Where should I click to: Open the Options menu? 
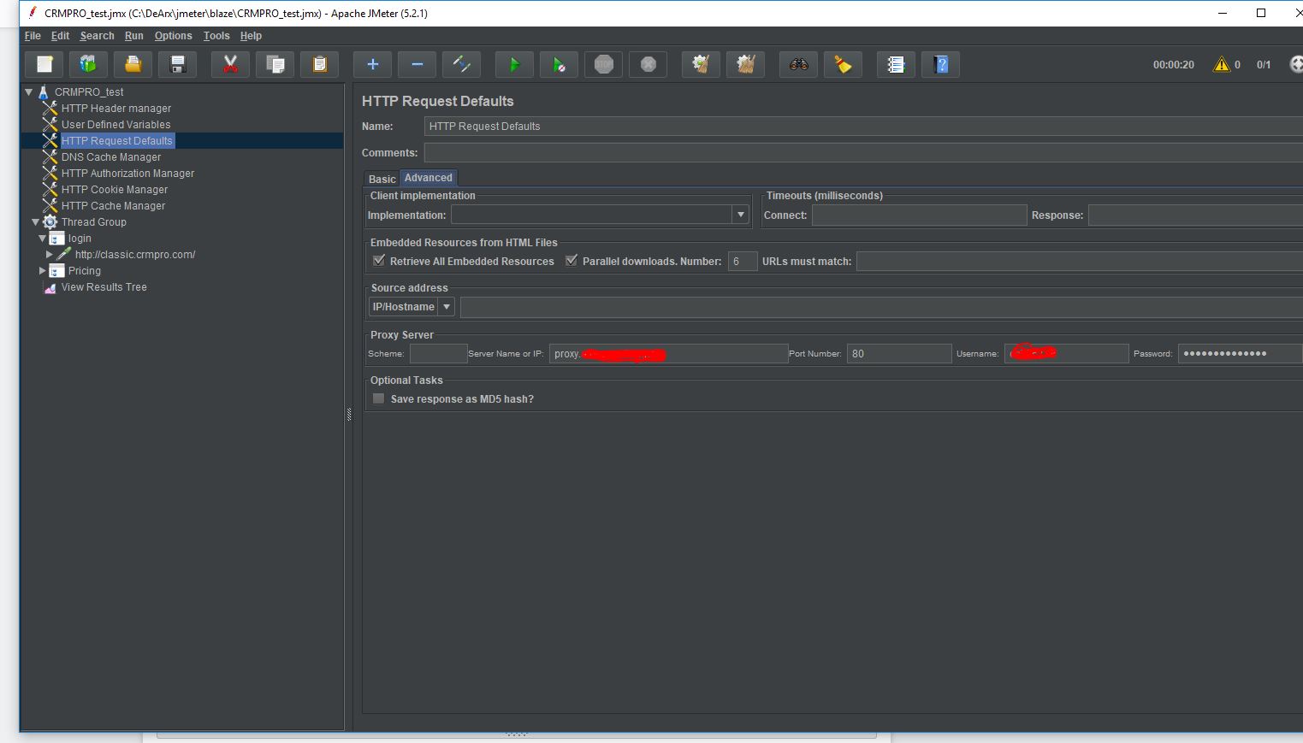[173, 36]
